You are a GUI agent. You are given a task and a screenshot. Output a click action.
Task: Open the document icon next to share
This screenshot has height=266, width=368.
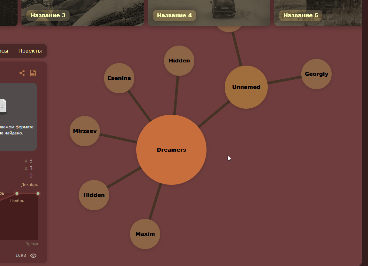33,73
